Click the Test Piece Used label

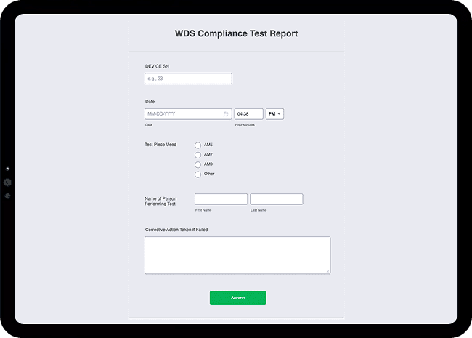[x=160, y=145]
